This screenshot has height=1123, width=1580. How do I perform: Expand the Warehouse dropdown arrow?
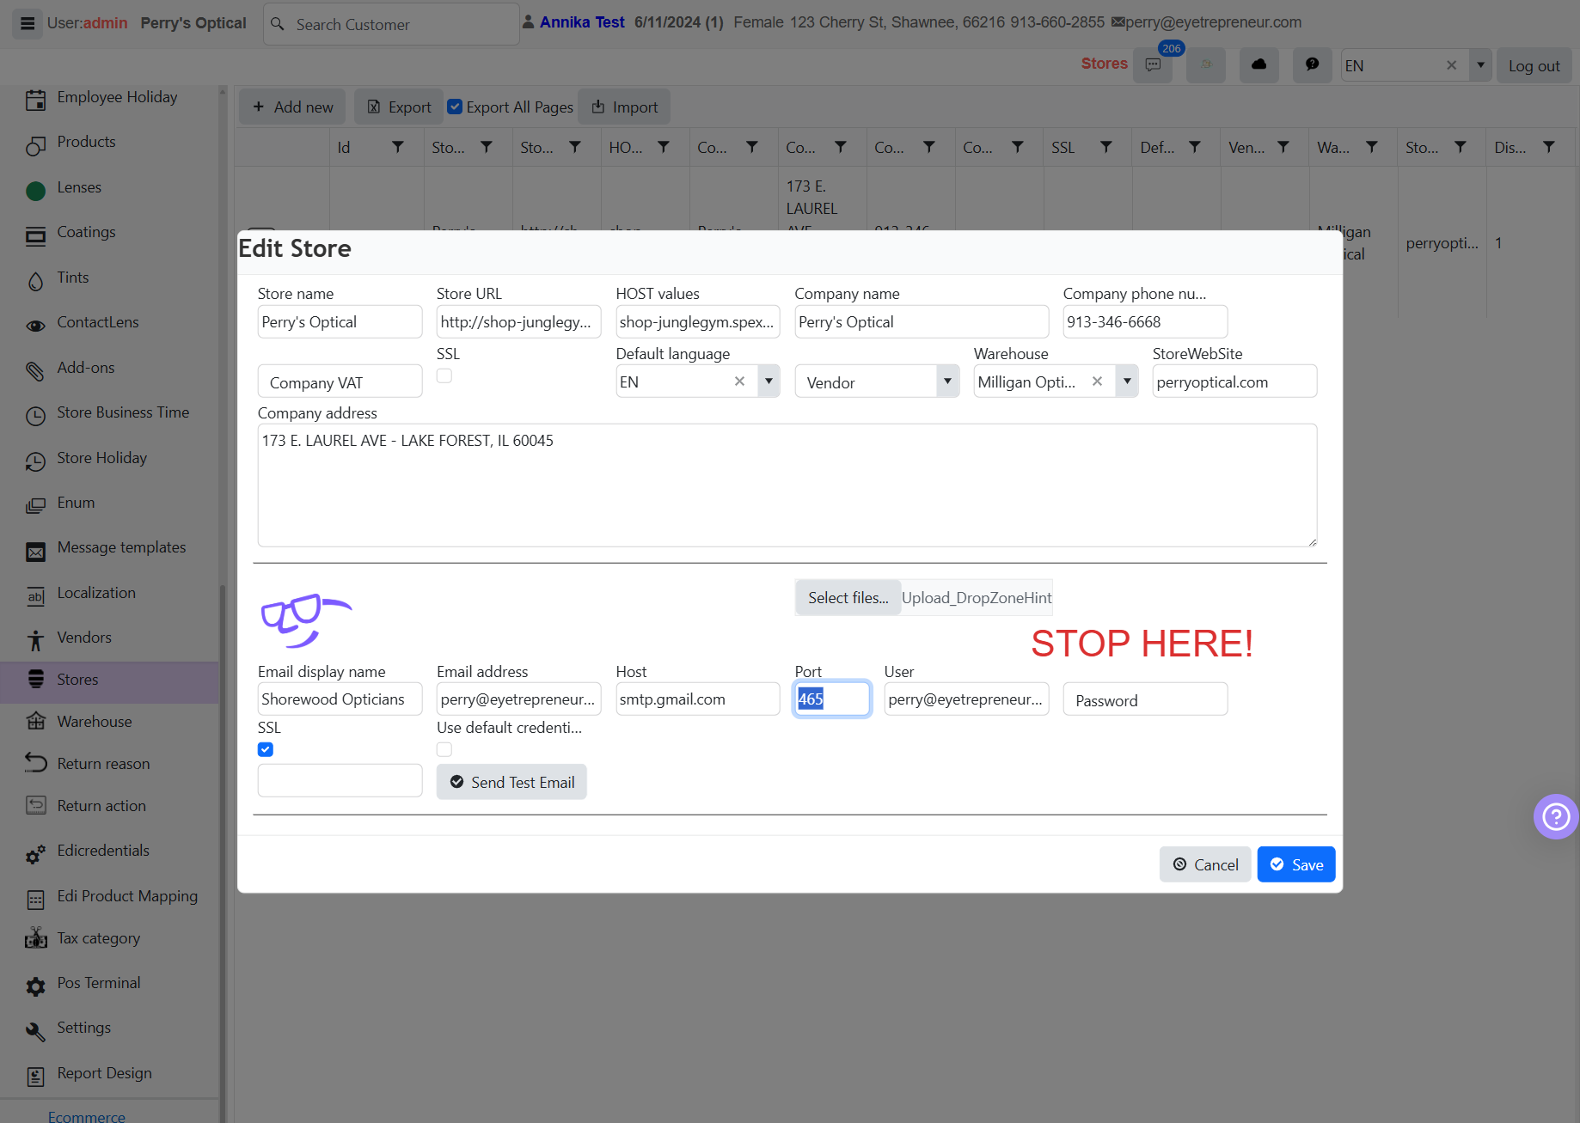[x=1127, y=381]
